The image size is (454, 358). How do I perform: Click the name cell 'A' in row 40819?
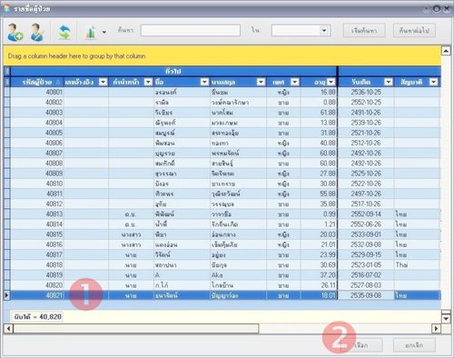point(182,275)
